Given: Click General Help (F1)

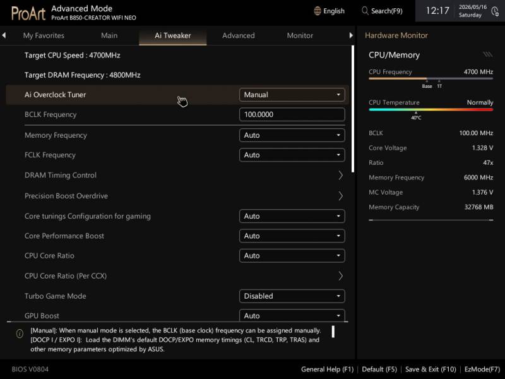Looking at the screenshot, I should pyautogui.click(x=327, y=370).
